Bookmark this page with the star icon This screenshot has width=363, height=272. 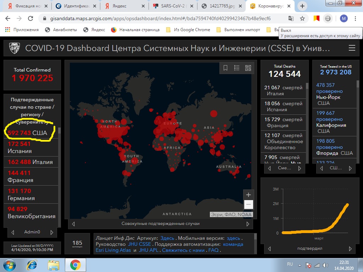point(302,18)
